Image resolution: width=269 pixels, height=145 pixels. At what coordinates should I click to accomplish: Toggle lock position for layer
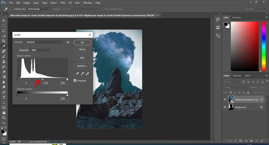(x=239, y=92)
